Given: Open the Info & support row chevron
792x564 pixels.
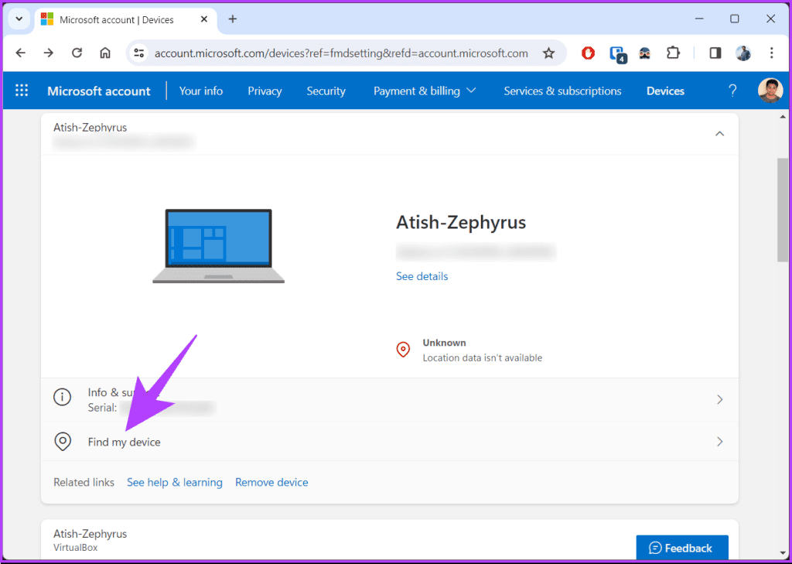Looking at the screenshot, I should pyautogui.click(x=720, y=400).
